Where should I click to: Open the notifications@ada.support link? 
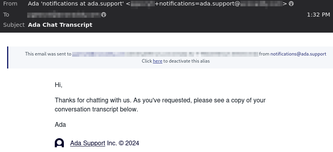coord(298,54)
